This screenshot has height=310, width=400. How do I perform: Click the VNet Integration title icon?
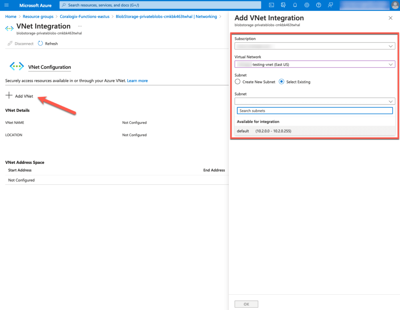[x=9, y=28]
